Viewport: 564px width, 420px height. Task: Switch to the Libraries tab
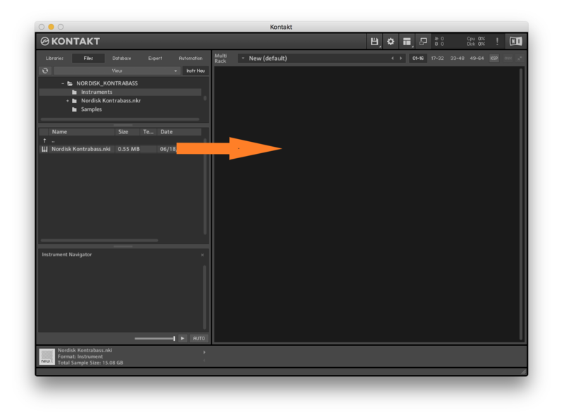click(x=55, y=59)
